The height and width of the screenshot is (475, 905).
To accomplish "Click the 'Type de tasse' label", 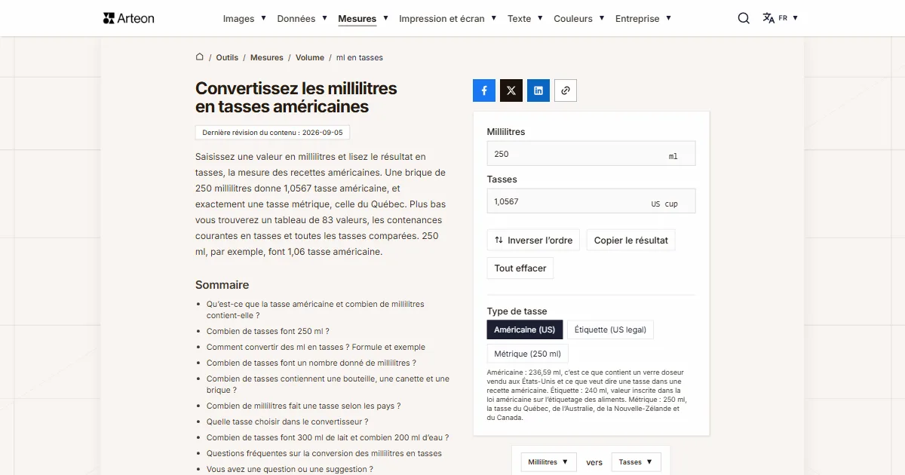I will pos(517,311).
